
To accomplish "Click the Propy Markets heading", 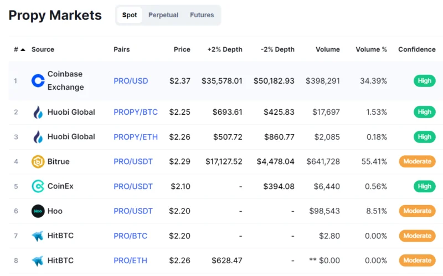I will pos(55,16).
